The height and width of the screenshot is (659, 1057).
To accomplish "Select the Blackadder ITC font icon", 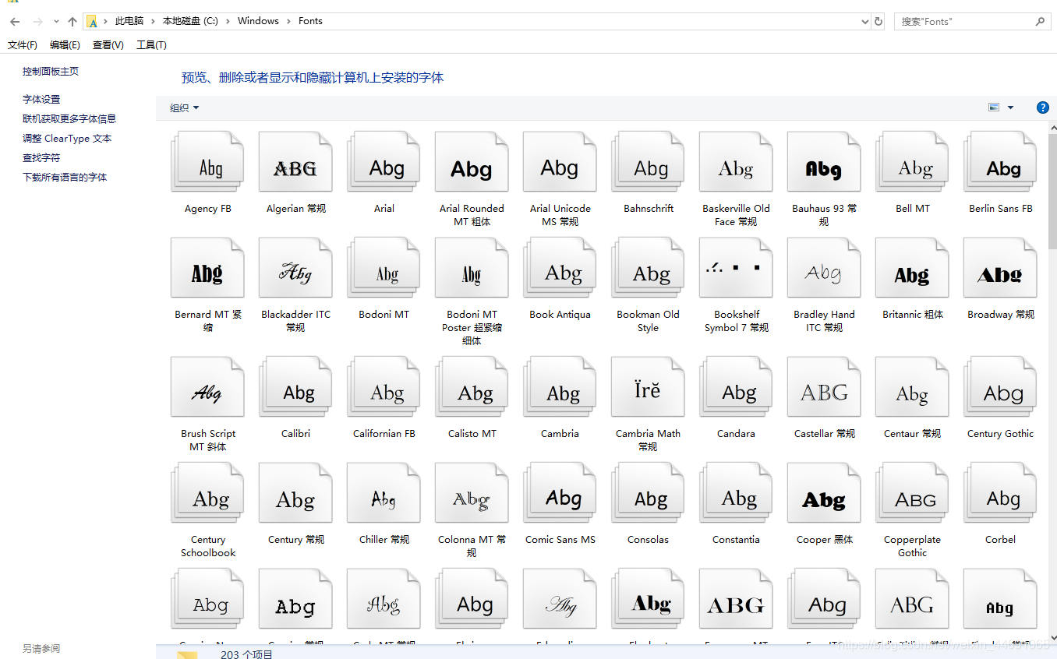I will pos(295,268).
